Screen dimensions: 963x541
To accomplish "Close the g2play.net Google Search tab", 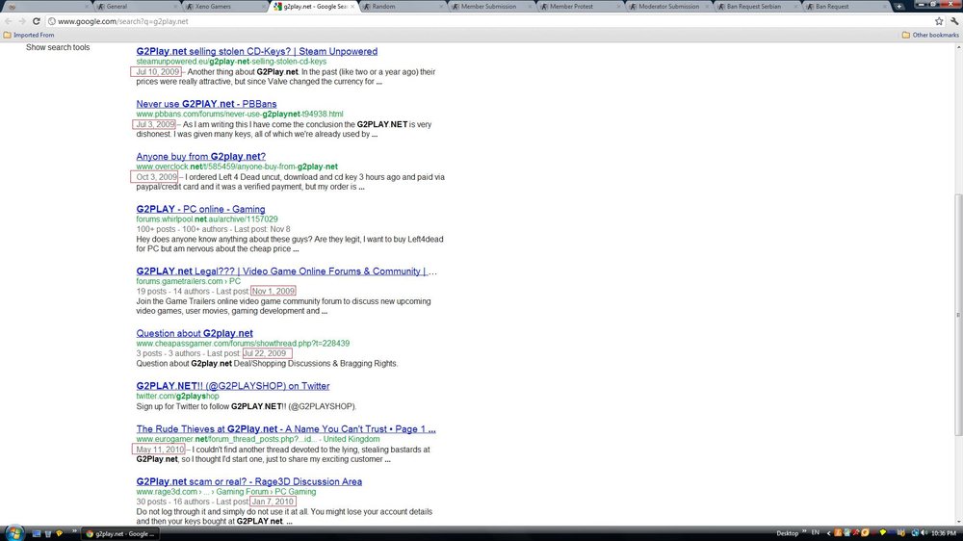I will pos(351,6).
